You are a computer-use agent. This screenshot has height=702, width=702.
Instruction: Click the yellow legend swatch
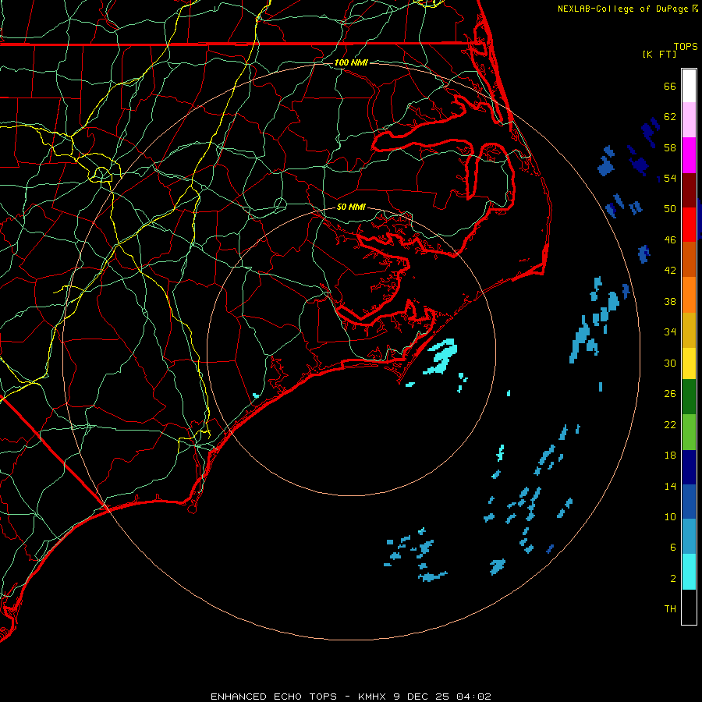coord(689,363)
